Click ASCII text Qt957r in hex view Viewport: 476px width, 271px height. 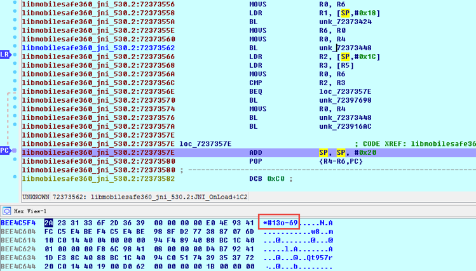[x=320, y=258]
